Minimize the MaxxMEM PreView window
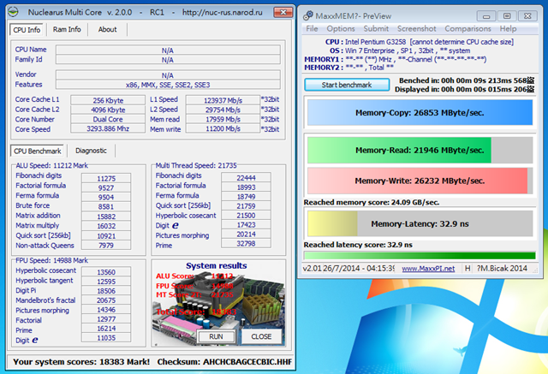The width and height of the screenshot is (548, 374). click(x=485, y=16)
